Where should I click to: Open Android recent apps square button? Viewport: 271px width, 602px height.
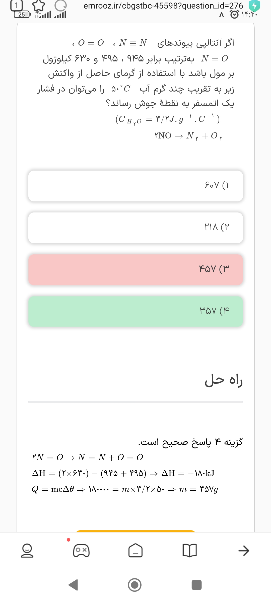coord(196,585)
